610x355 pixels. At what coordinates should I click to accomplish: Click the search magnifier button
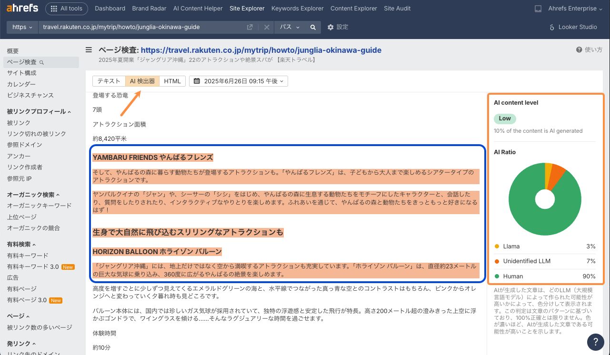(x=313, y=27)
